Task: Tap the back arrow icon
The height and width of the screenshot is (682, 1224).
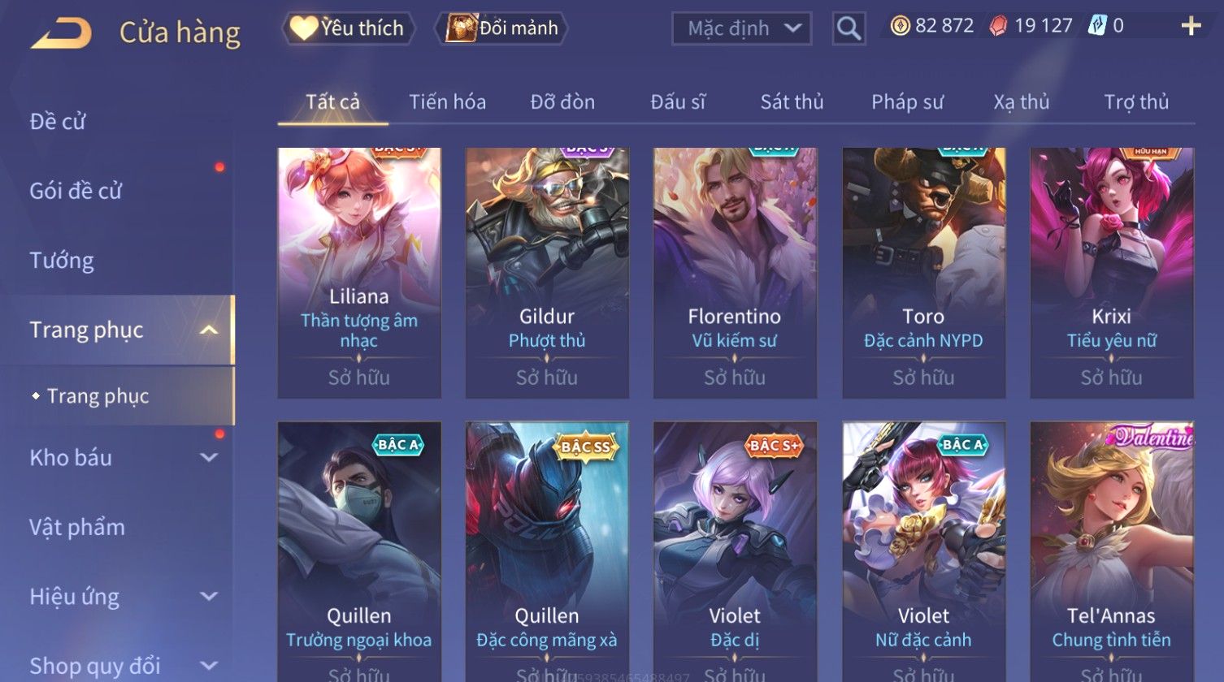Action: [x=62, y=33]
